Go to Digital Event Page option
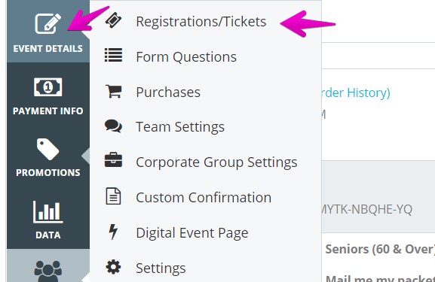 pos(192,233)
